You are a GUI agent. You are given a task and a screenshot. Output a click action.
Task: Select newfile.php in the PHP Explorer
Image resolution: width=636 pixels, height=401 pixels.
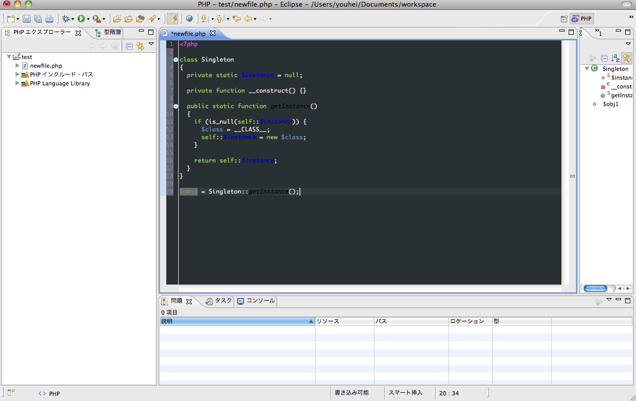pyautogui.click(x=46, y=66)
